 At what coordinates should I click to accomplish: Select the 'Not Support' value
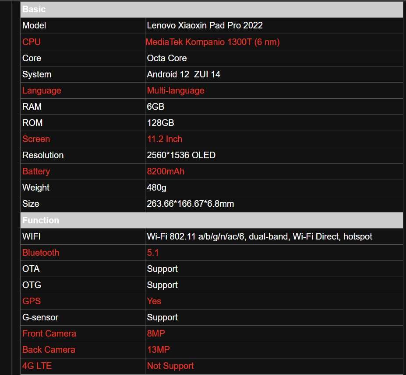[x=170, y=366]
